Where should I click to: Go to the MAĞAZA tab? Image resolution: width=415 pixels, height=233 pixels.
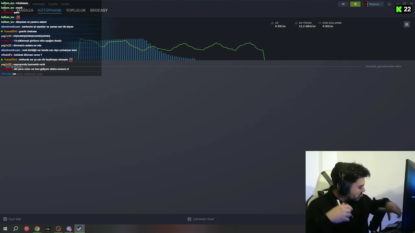point(25,10)
